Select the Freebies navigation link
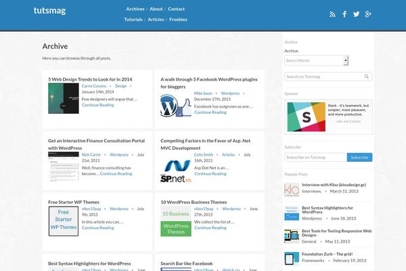 pyautogui.click(x=179, y=20)
